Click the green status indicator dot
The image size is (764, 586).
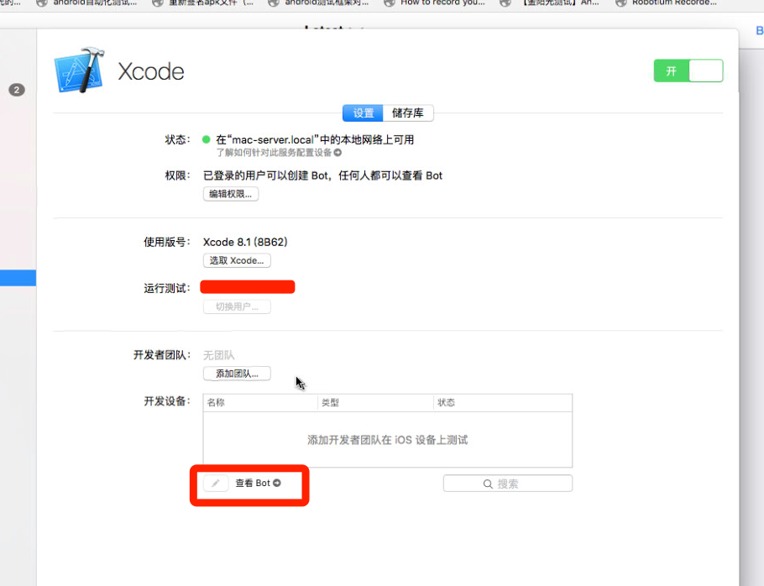206,140
